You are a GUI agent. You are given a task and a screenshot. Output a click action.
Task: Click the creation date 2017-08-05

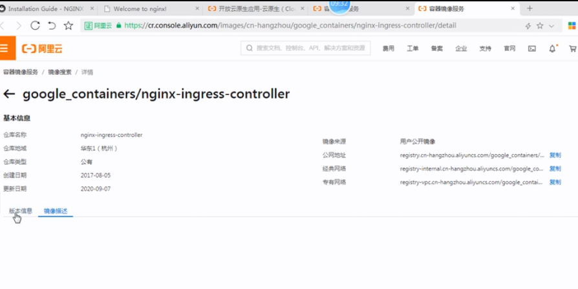pyautogui.click(x=96, y=175)
